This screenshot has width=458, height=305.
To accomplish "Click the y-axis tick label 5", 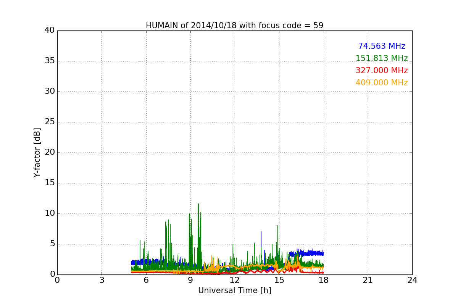I will click(x=52, y=244).
